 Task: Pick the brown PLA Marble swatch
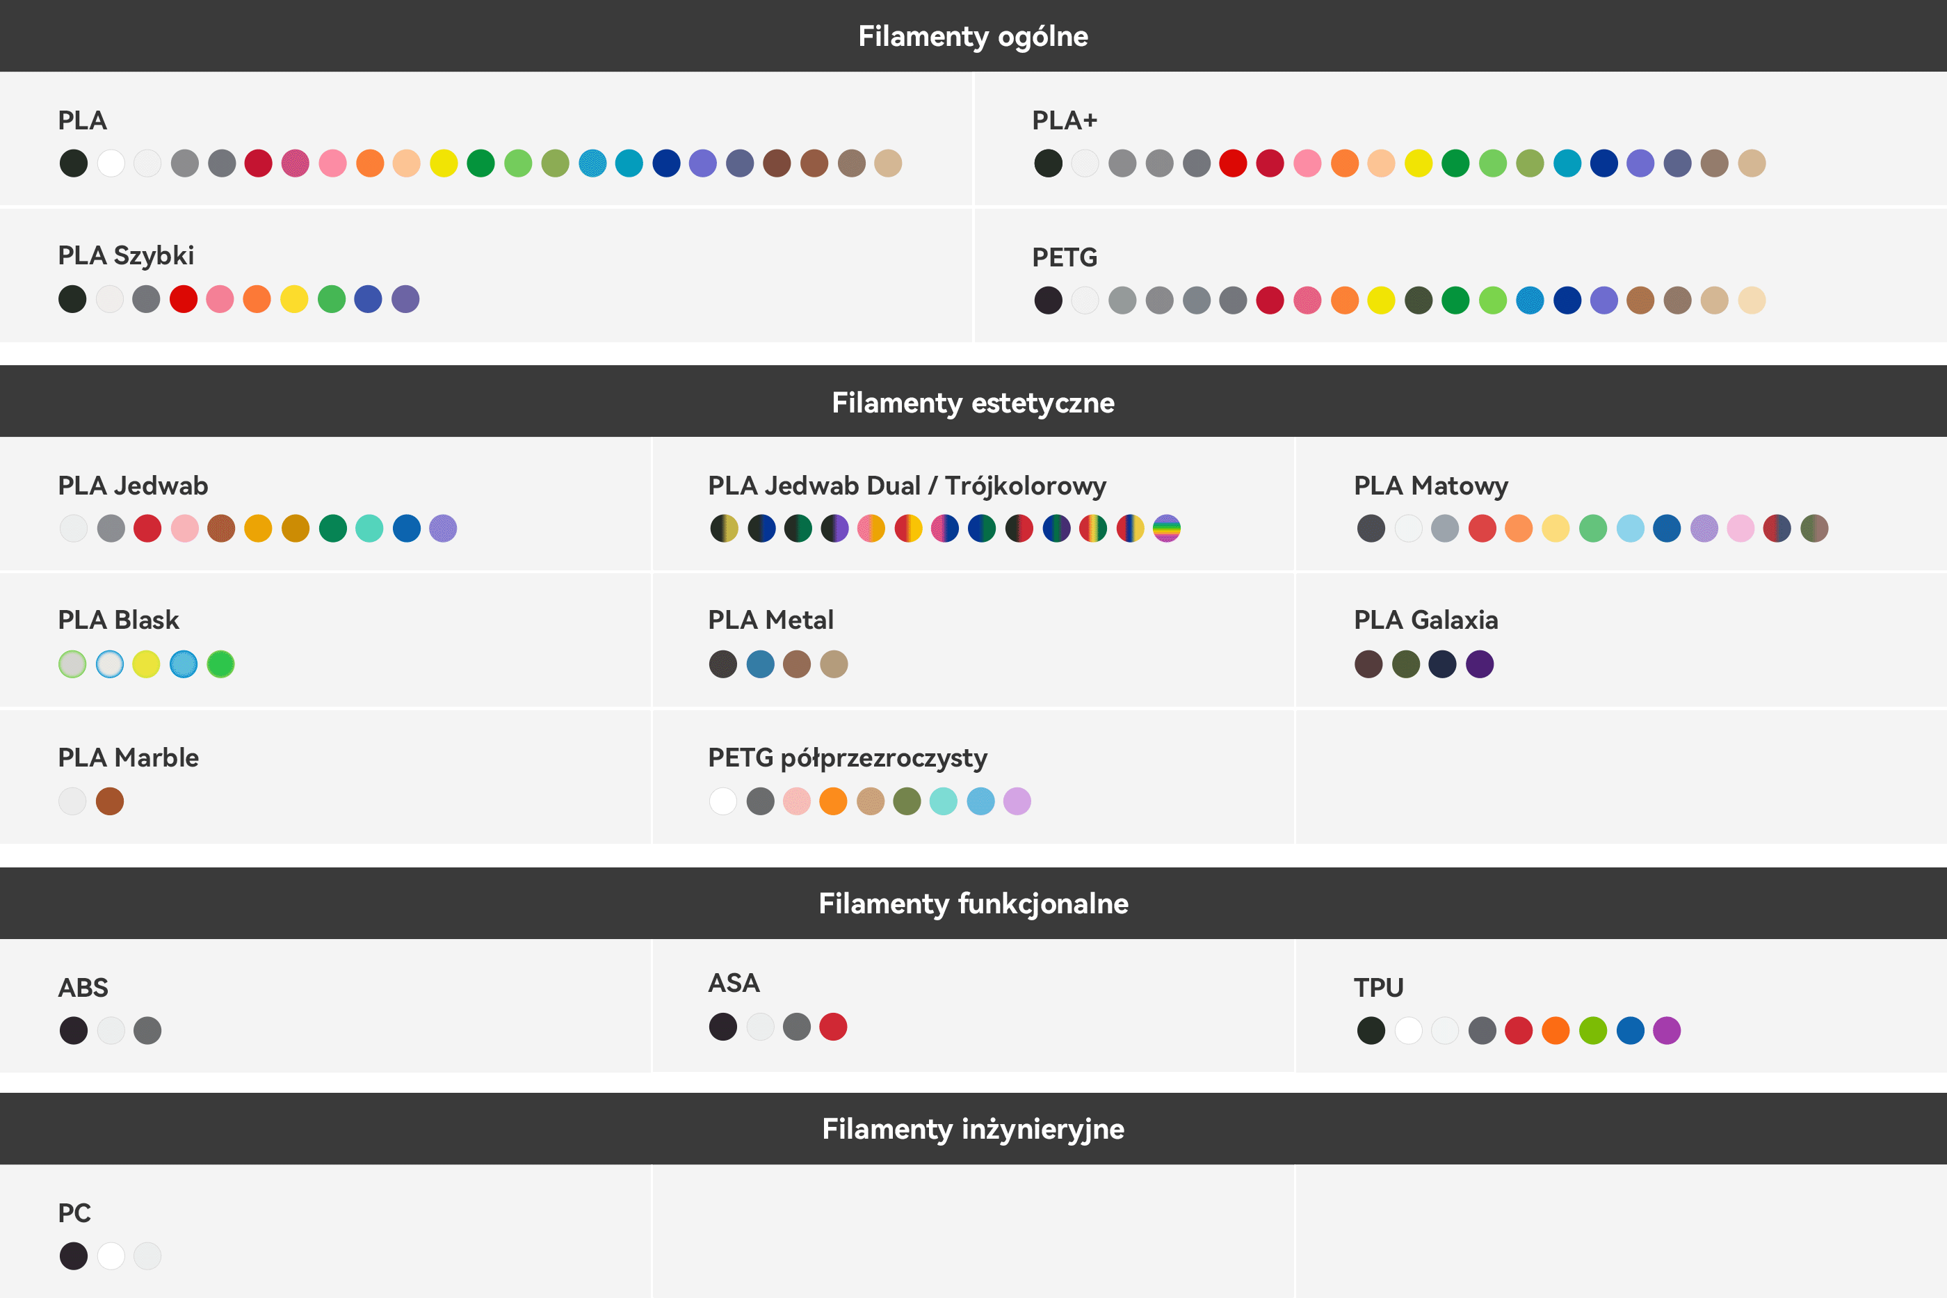tap(110, 801)
